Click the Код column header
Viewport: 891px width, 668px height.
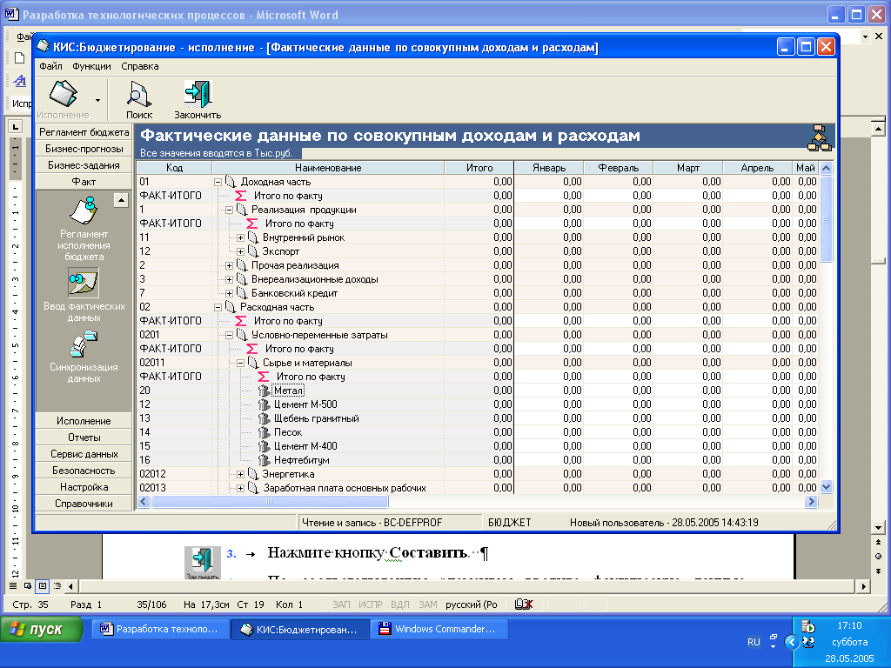tap(174, 168)
